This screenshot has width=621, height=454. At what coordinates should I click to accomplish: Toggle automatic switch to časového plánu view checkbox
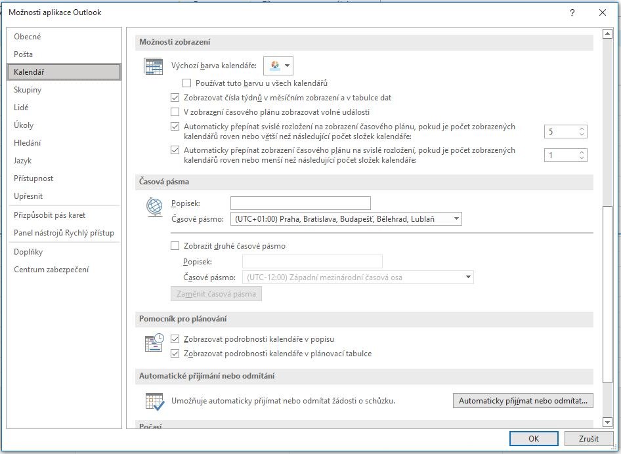(x=175, y=127)
